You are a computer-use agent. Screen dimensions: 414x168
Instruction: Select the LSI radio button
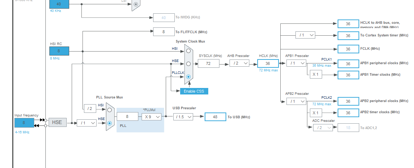(x=136, y=4)
